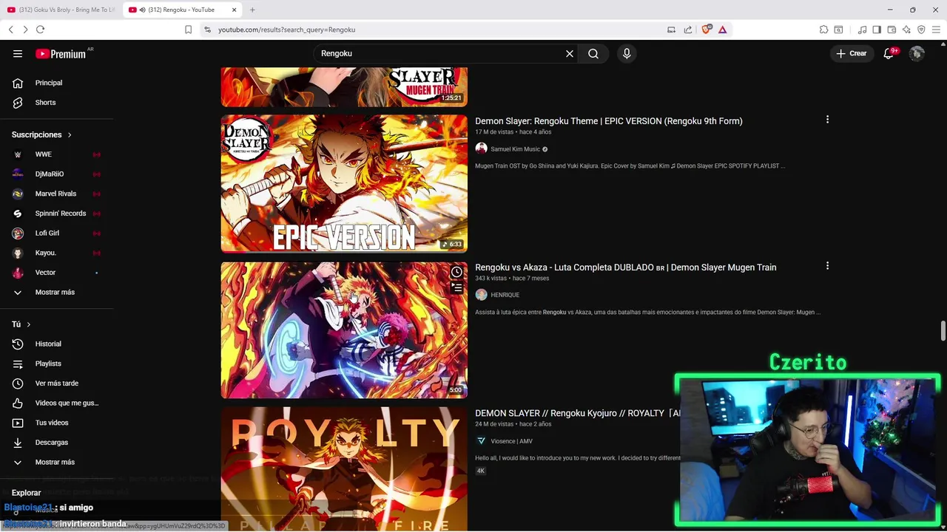Viewport: 947px width, 532px height.
Task: Open Brave VPN shield icon
Action: tap(921, 30)
